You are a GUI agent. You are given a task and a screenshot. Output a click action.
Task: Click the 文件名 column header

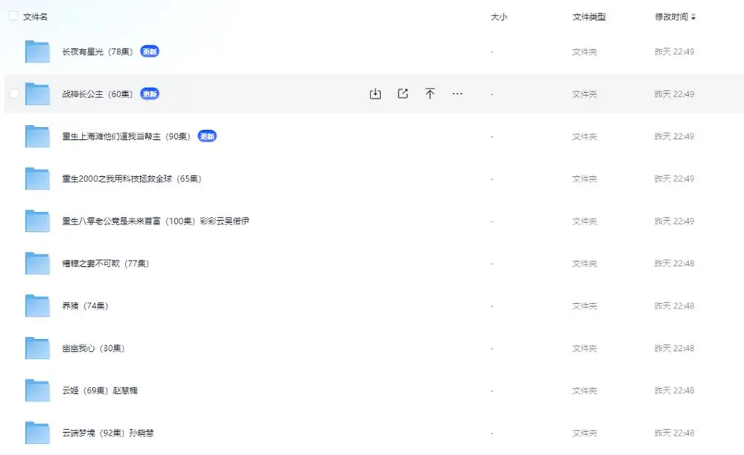(x=36, y=17)
